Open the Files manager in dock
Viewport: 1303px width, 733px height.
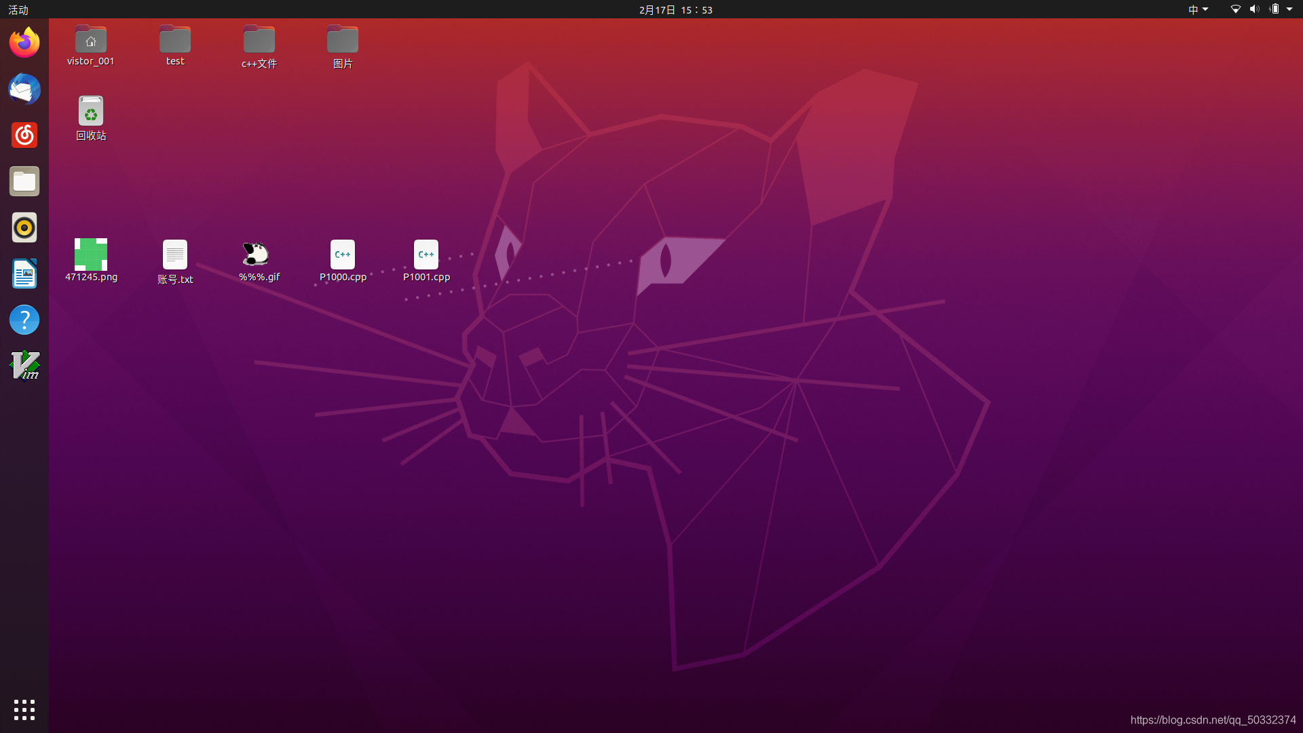[24, 181]
